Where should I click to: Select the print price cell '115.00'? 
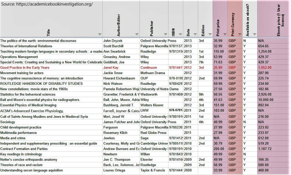coord(220,51)
